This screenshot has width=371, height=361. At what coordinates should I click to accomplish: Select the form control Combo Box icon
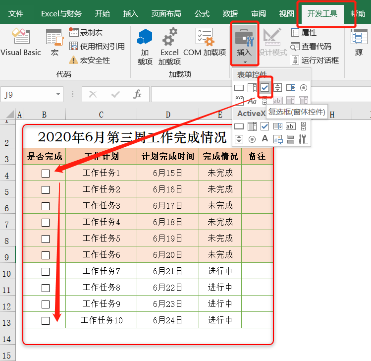[252, 88]
